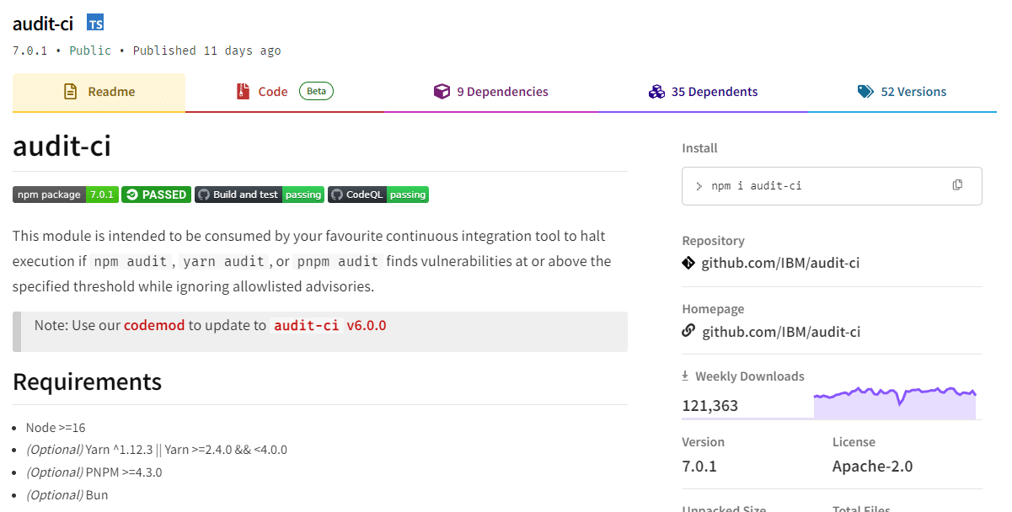Visit the github.com/IBM/audit-ci repository link

[780, 263]
